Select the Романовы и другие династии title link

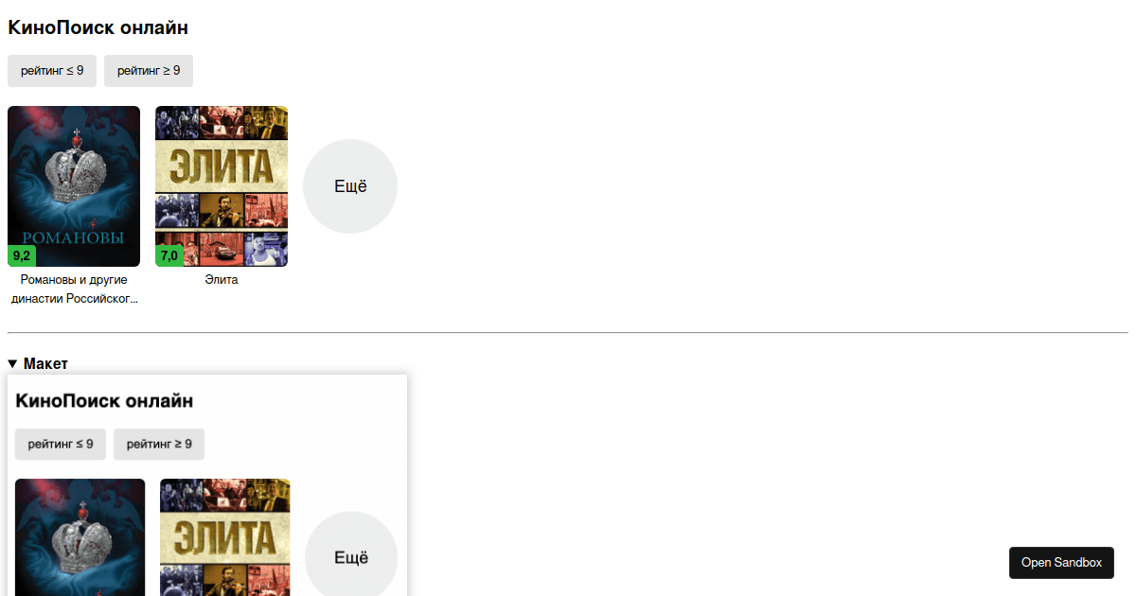click(74, 289)
